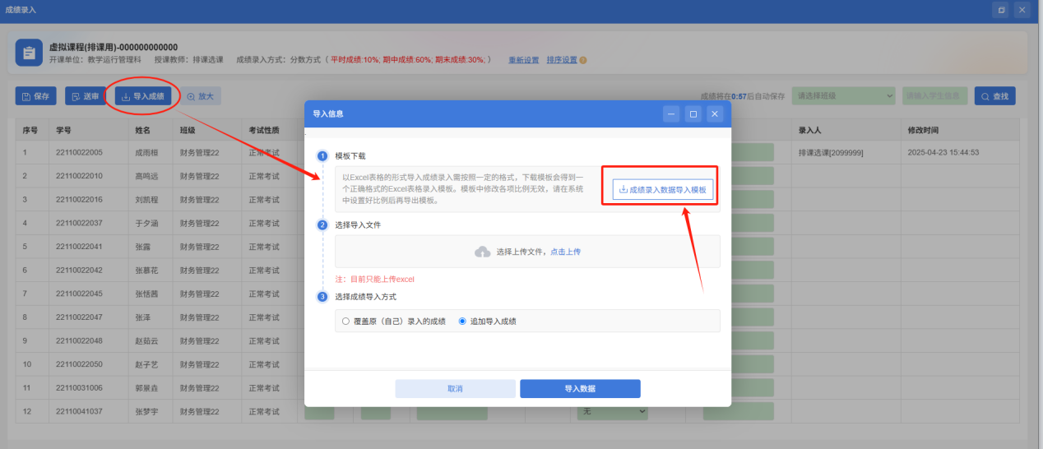Open the 请选择班级 class dropdown
The width and height of the screenshot is (1043, 449).
click(843, 96)
